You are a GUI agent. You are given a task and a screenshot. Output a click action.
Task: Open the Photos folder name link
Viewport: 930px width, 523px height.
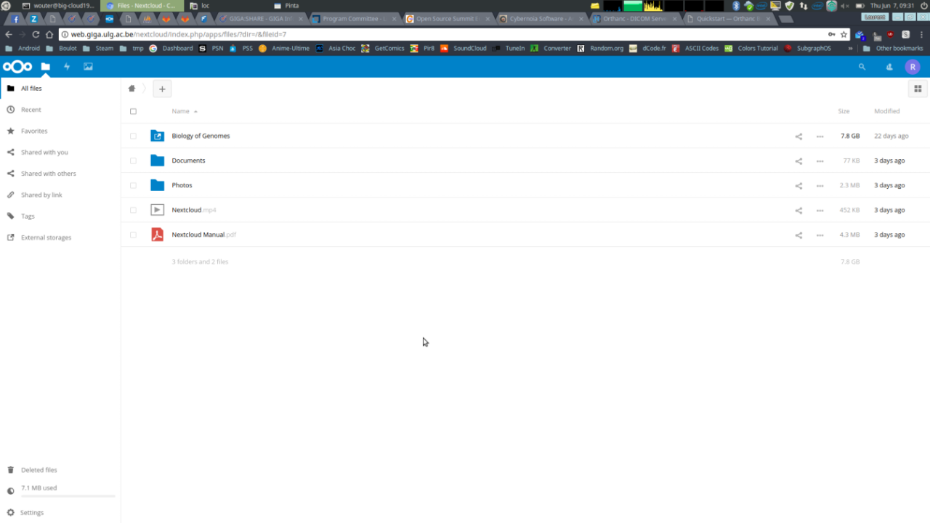182,185
